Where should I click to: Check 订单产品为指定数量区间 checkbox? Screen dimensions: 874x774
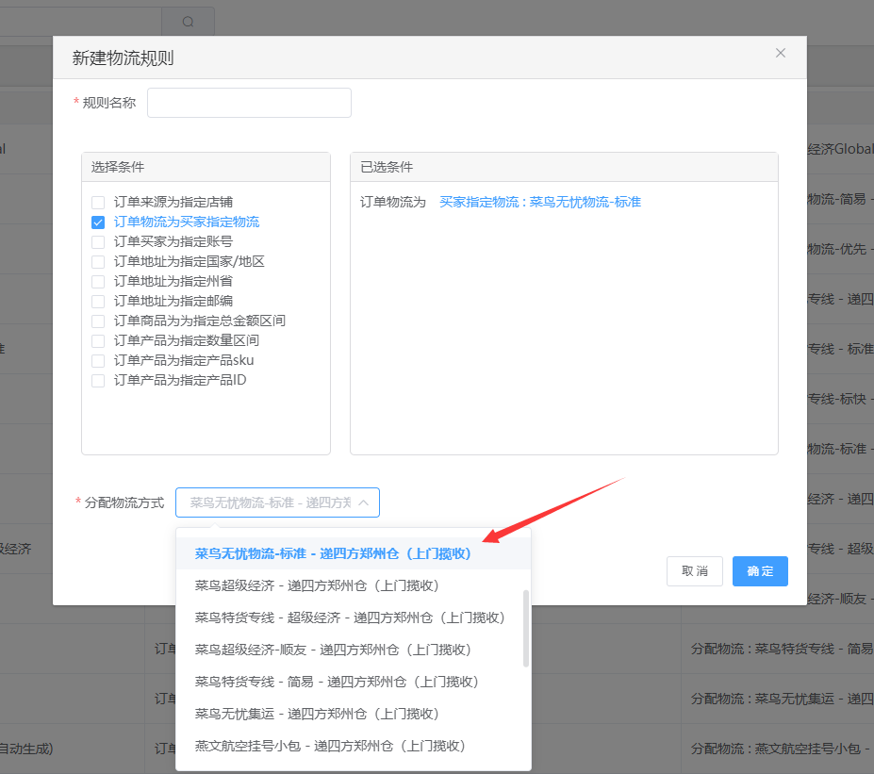[x=98, y=341]
